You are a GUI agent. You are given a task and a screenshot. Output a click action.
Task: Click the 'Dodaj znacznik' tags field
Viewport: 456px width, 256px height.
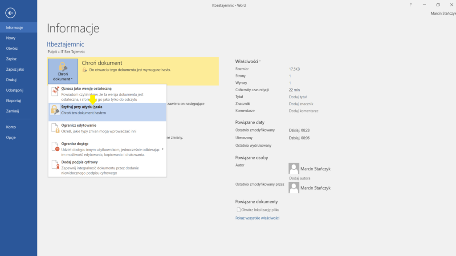coord(300,104)
